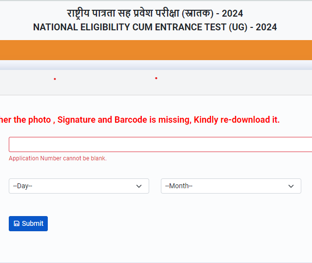
Task: Click the right red required-marker dot
Action: (156, 78)
